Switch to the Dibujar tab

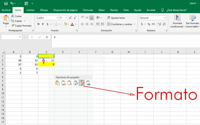[44, 10]
